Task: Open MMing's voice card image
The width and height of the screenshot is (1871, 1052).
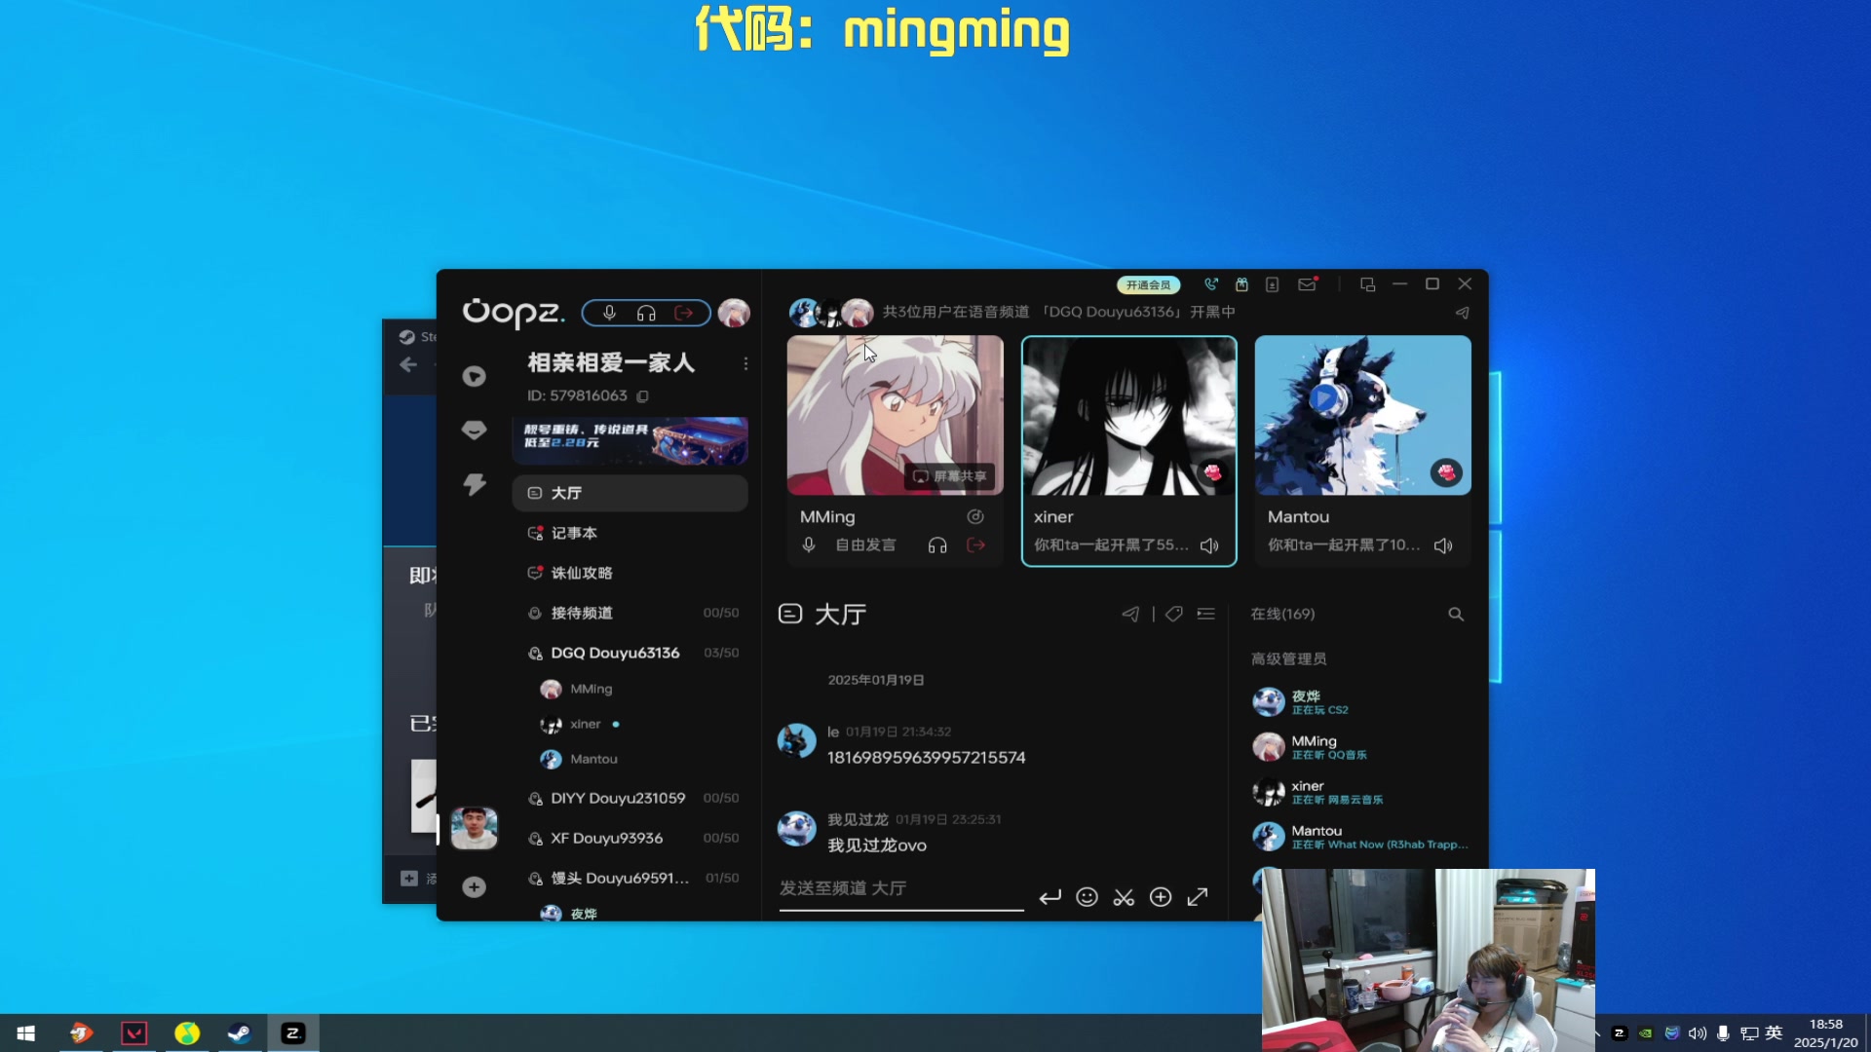Action: point(895,415)
